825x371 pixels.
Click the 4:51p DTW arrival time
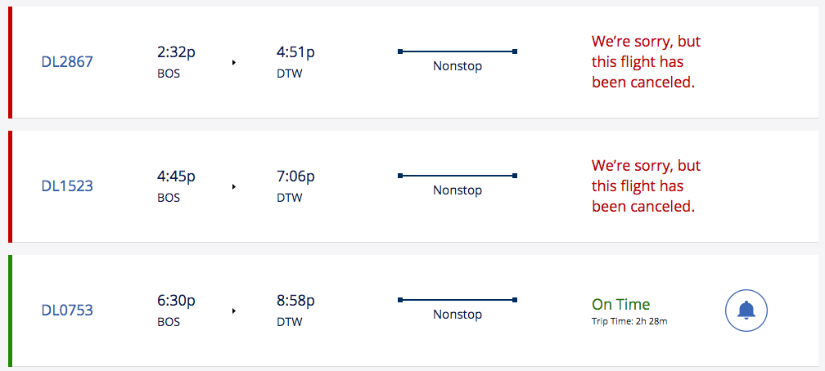tap(295, 62)
